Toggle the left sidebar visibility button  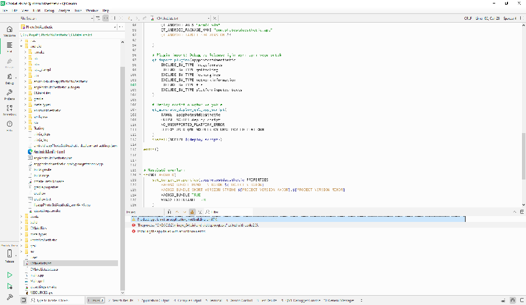coord(23,300)
